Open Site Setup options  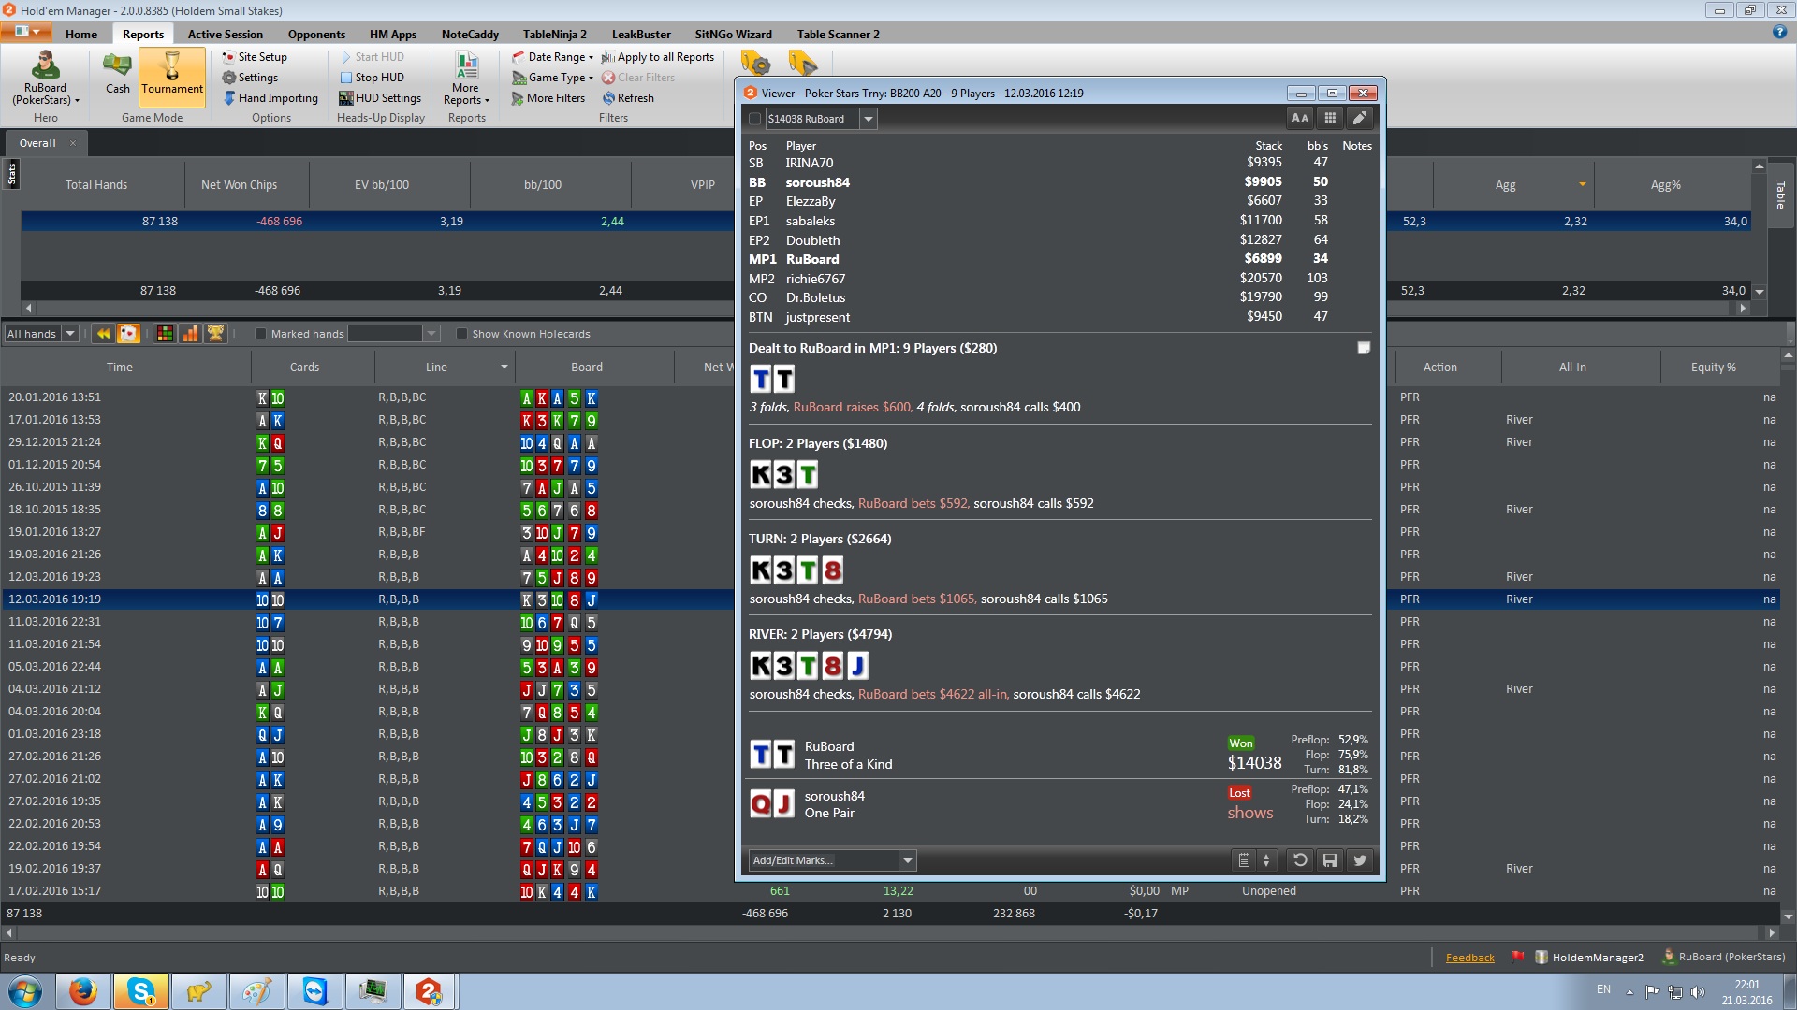[255, 57]
